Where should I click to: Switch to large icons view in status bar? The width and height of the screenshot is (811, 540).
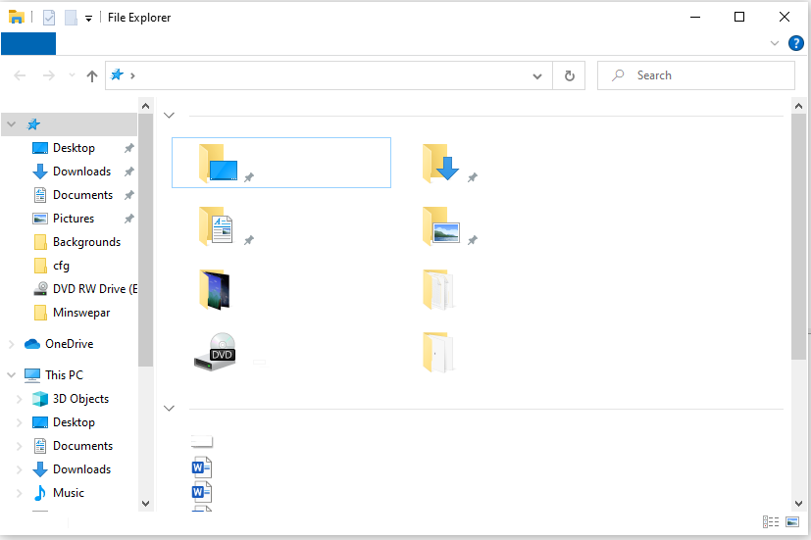pyautogui.click(x=792, y=522)
